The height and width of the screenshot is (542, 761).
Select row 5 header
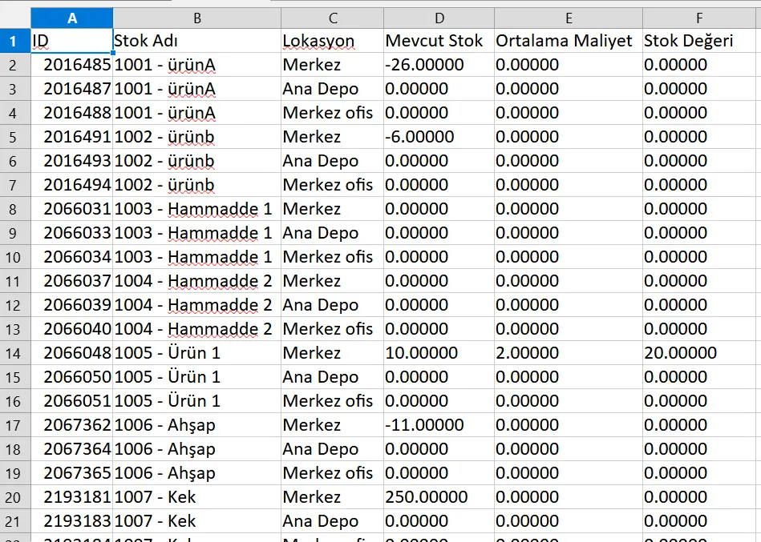[x=13, y=137]
